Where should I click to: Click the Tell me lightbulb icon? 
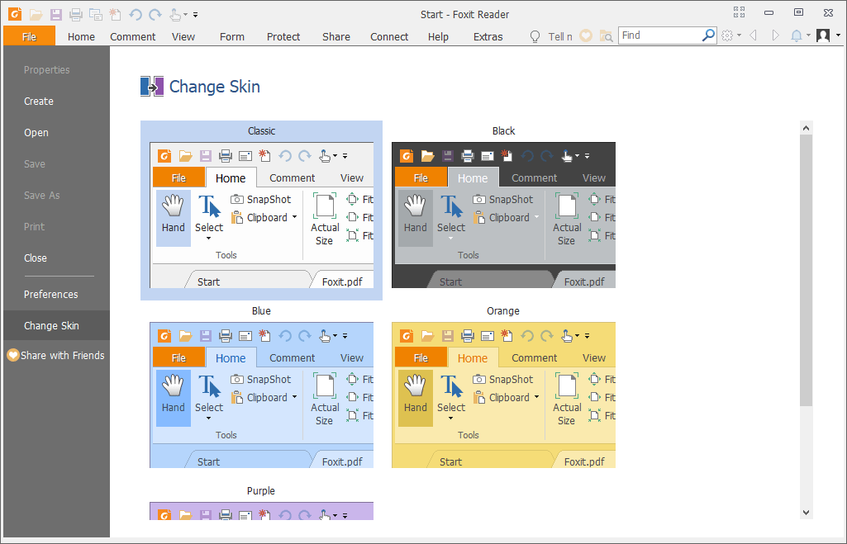coord(535,36)
